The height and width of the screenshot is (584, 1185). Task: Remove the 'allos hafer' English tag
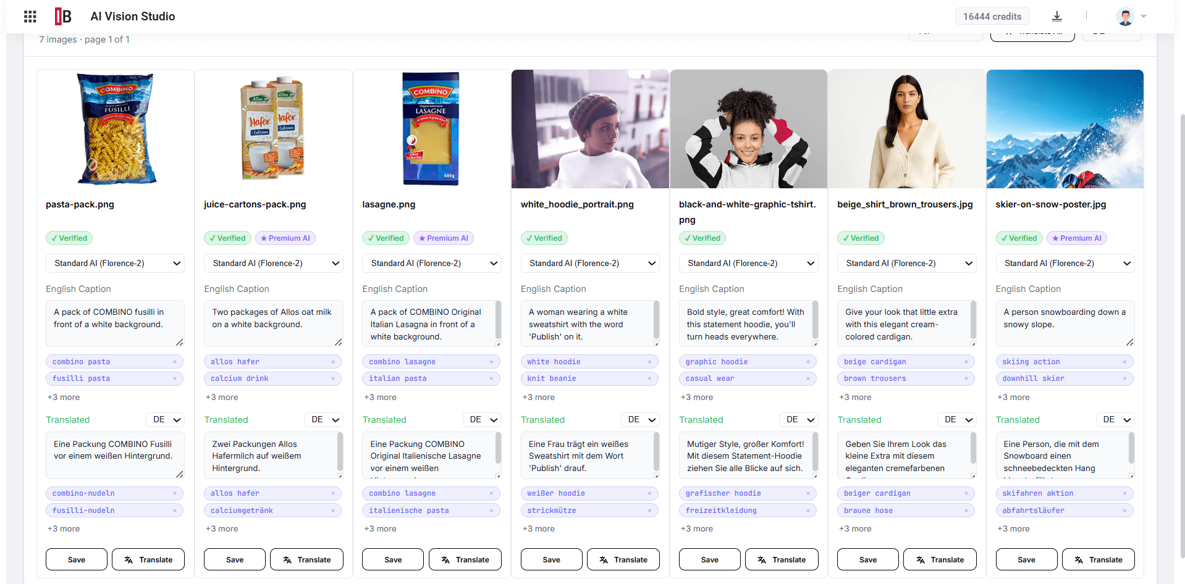coord(333,362)
